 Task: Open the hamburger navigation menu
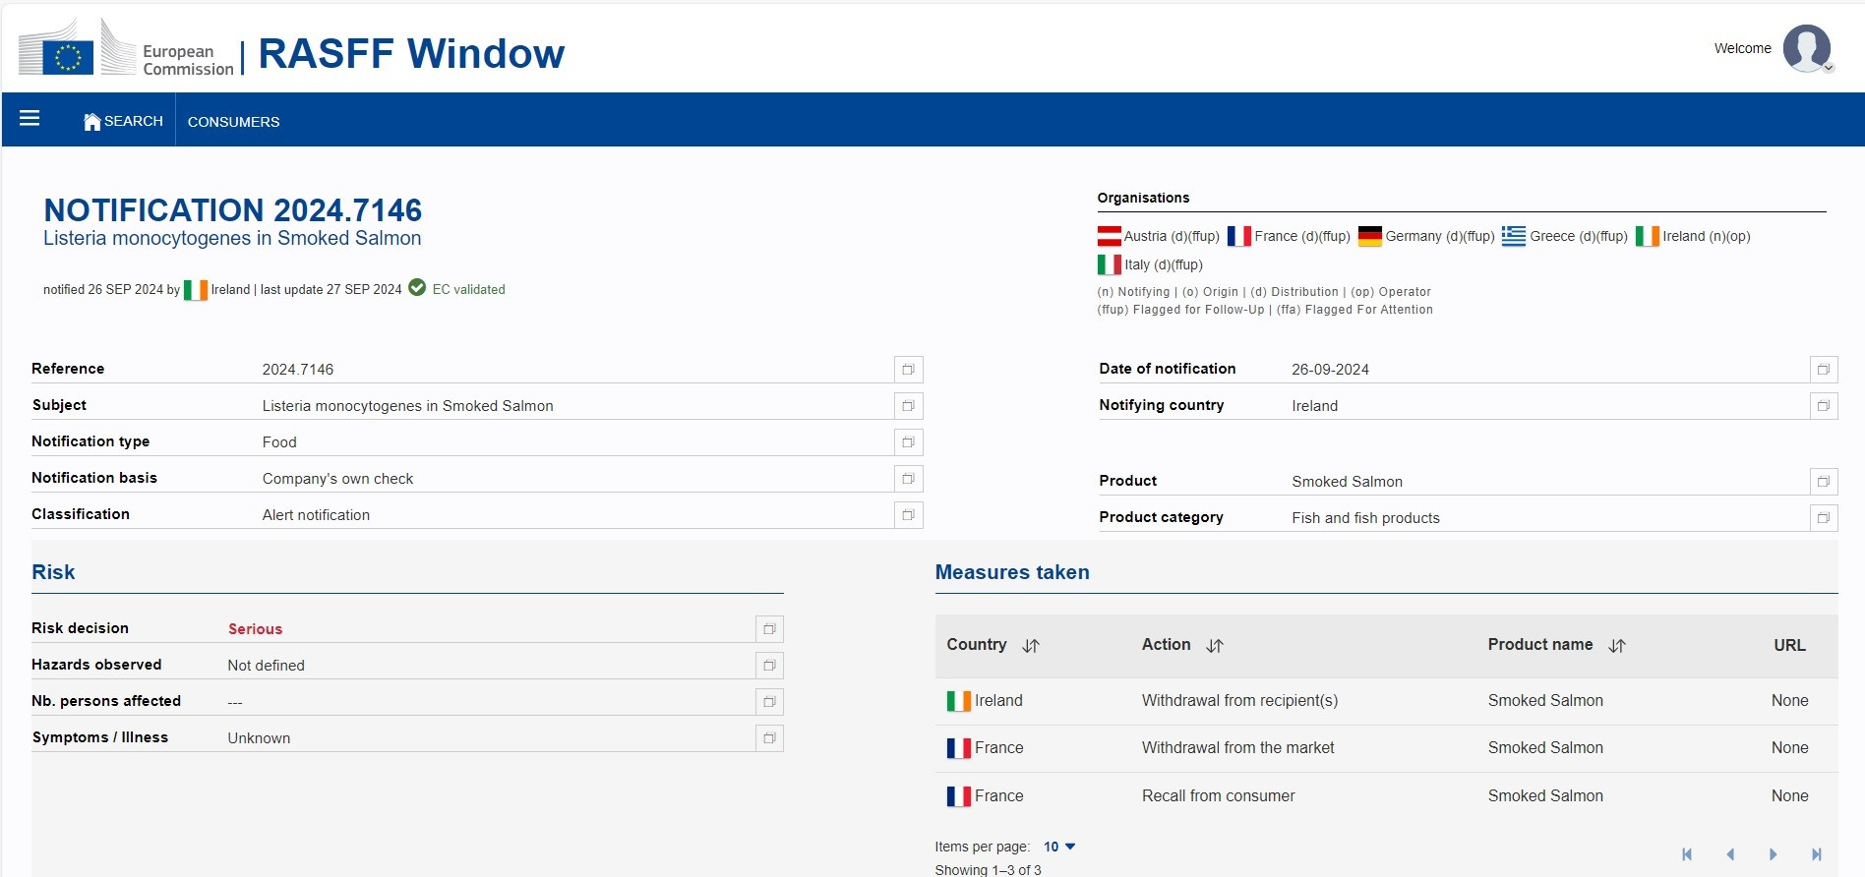[30, 119]
